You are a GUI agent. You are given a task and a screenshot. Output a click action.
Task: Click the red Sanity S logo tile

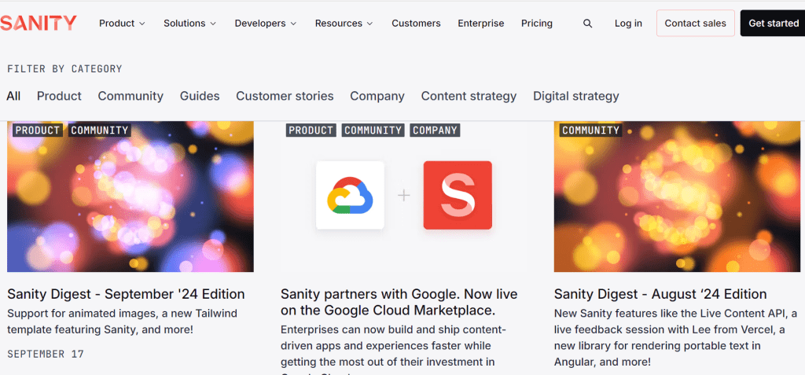pyautogui.click(x=458, y=195)
